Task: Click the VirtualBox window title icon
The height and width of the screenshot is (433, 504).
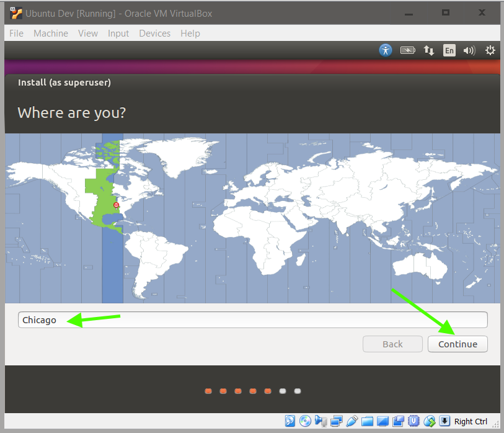Action: coord(15,13)
